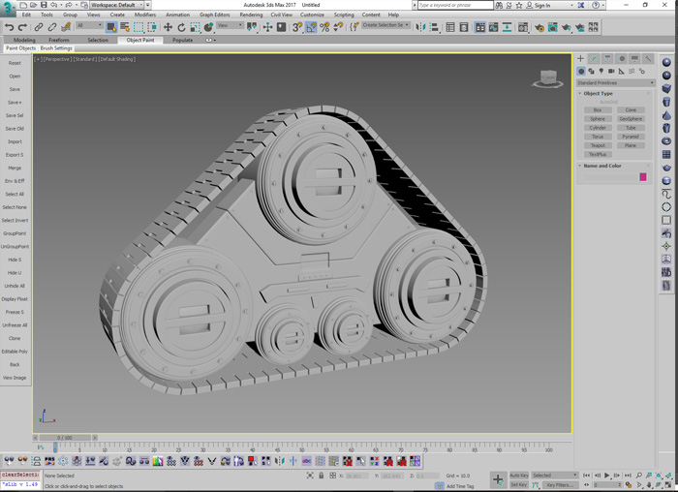This screenshot has width=678, height=492.
Task: Select the Select and Move tool
Action: [168, 27]
